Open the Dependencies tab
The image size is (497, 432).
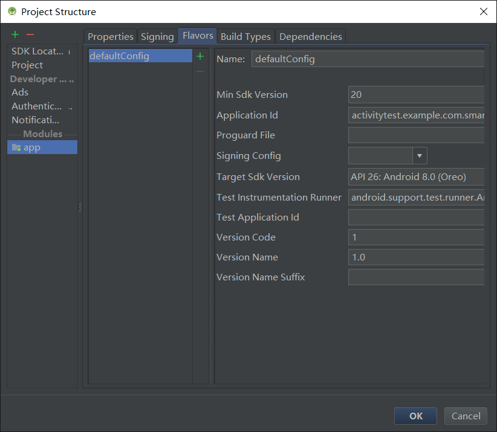[311, 36]
